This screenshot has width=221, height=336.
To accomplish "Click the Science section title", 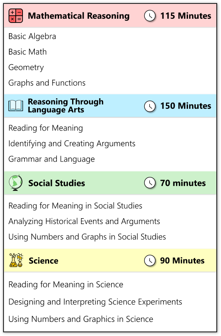I will [x=43, y=261].
